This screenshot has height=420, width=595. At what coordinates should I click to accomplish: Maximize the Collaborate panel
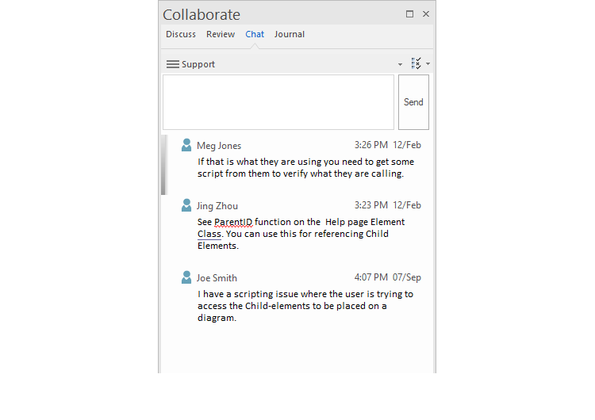point(410,14)
